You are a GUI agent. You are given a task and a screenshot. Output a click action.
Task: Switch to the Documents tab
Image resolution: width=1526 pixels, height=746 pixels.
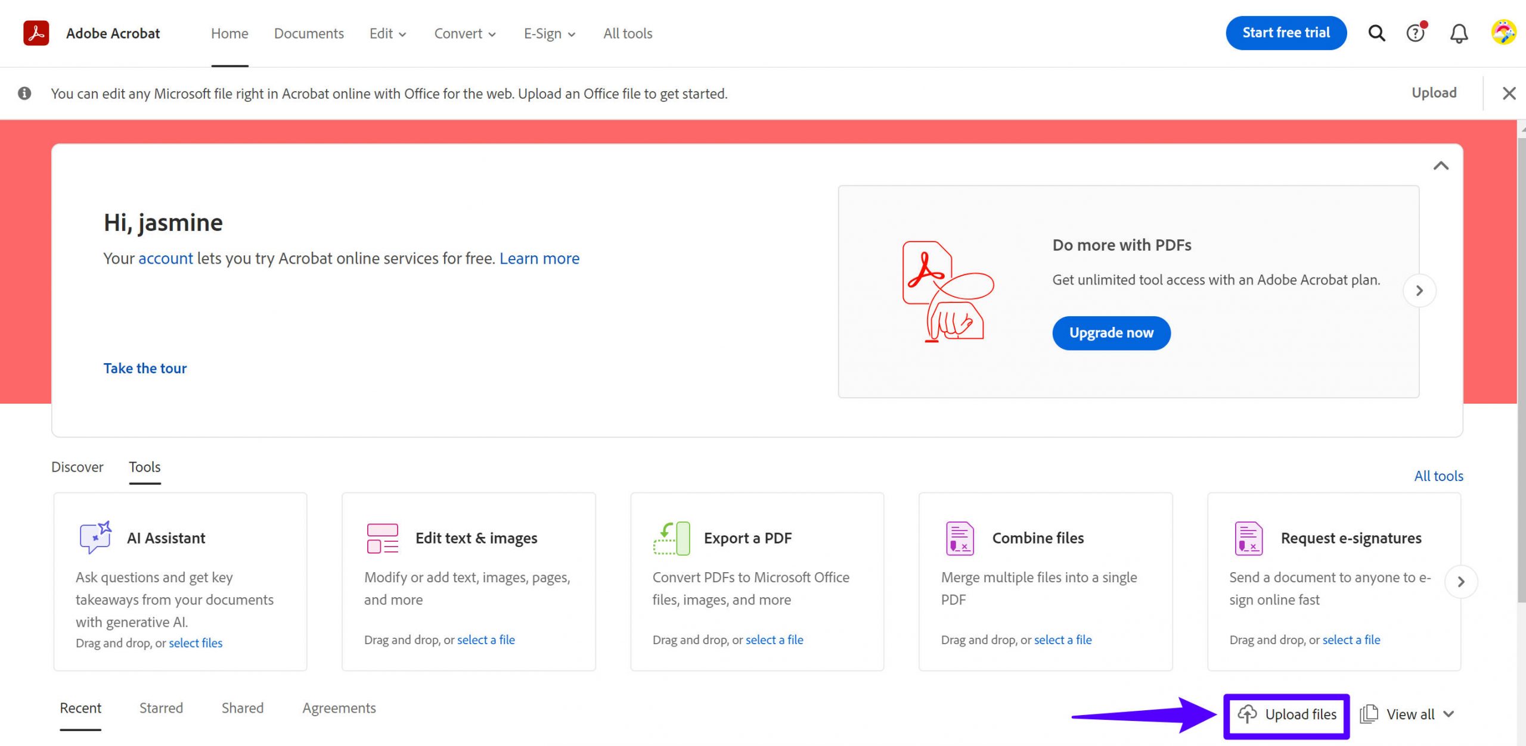[309, 33]
